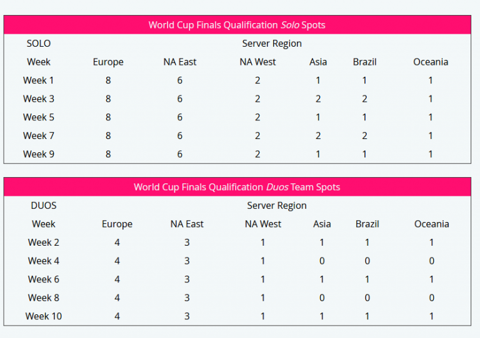Select the Week 10 row label
480x338 pixels.
[x=44, y=316]
